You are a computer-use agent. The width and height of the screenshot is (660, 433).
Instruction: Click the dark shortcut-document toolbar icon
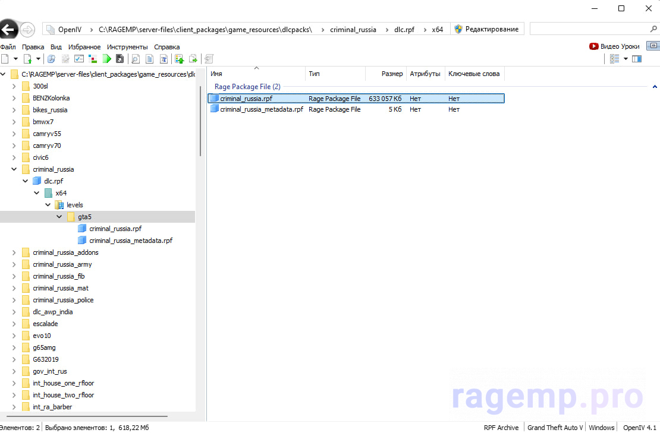tap(120, 59)
